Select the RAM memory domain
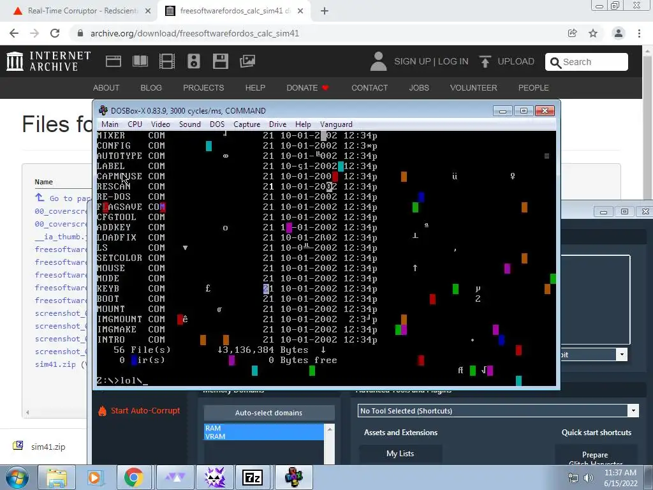This screenshot has height=490, width=653. tap(263, 428)
